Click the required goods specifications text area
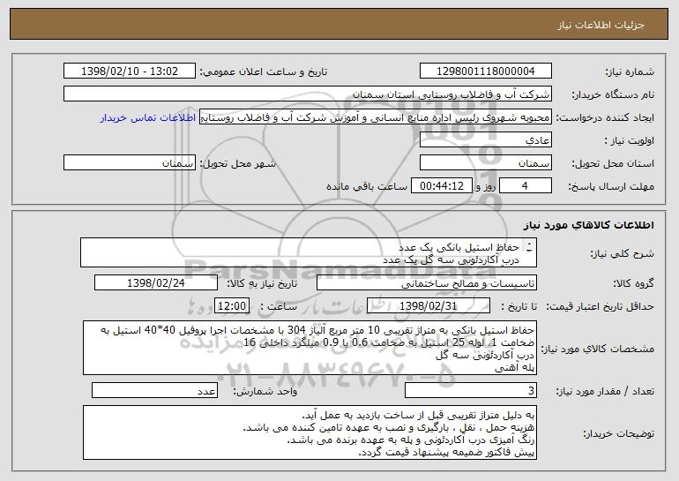 310,348
